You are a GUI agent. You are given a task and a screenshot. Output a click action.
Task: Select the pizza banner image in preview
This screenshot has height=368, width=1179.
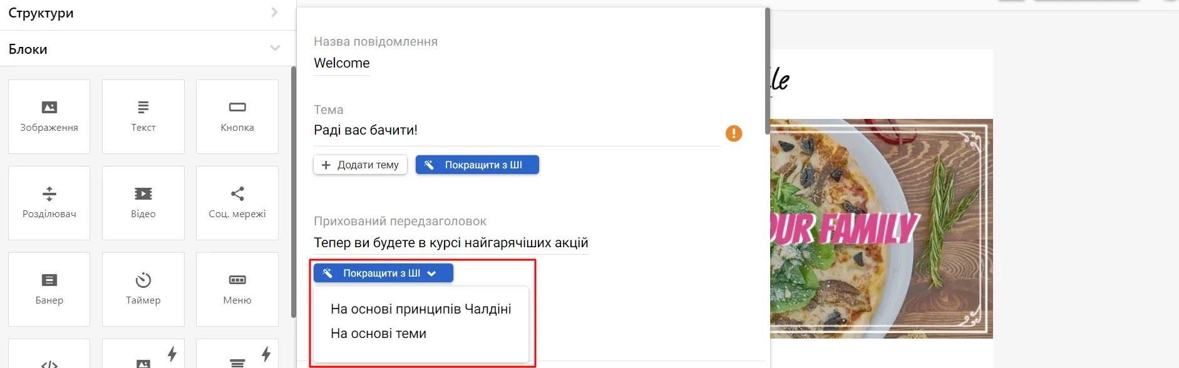coord(882,229)
